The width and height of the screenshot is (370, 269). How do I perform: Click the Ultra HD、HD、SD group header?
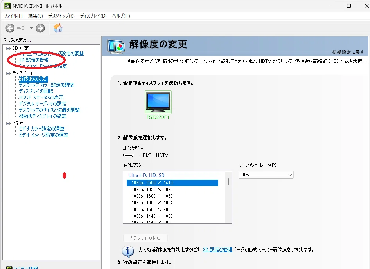(x=146, y=175)
